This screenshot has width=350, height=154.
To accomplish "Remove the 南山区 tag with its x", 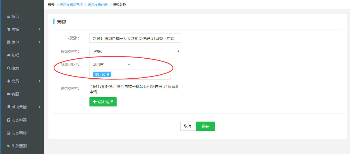I will pyautogui.click(x=108, y=75).
